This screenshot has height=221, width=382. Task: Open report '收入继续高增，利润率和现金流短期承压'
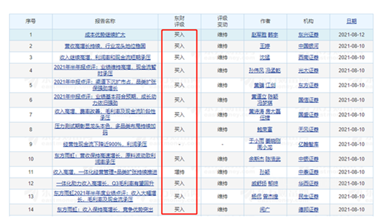coord(105,57)
